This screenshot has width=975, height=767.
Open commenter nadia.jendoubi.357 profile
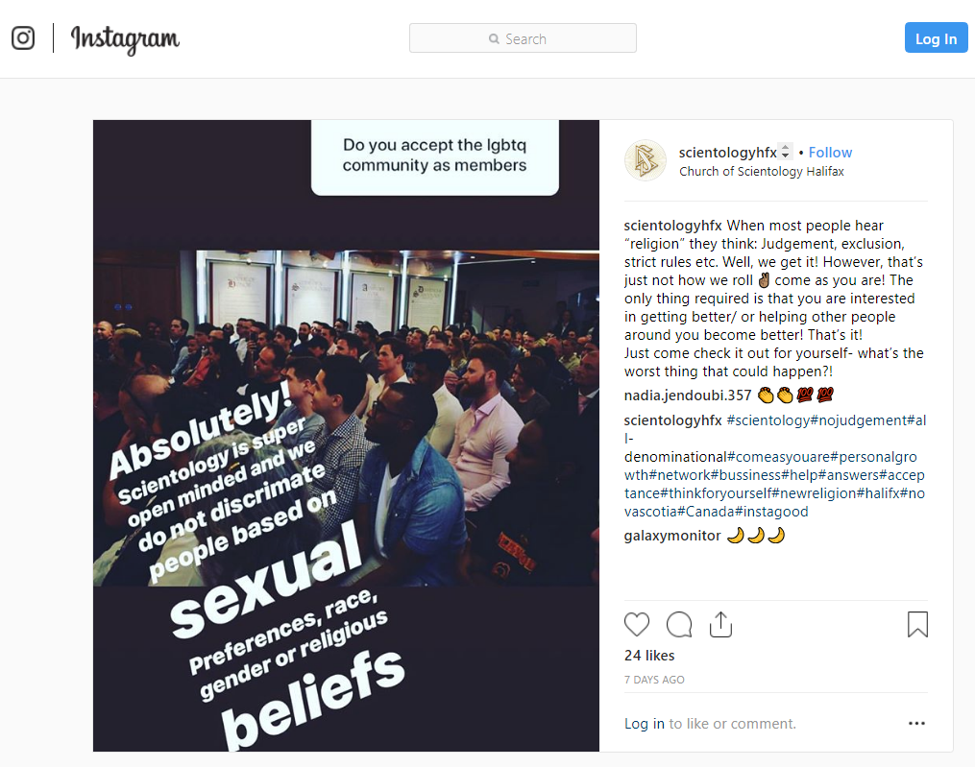click(x=688, y=395)
